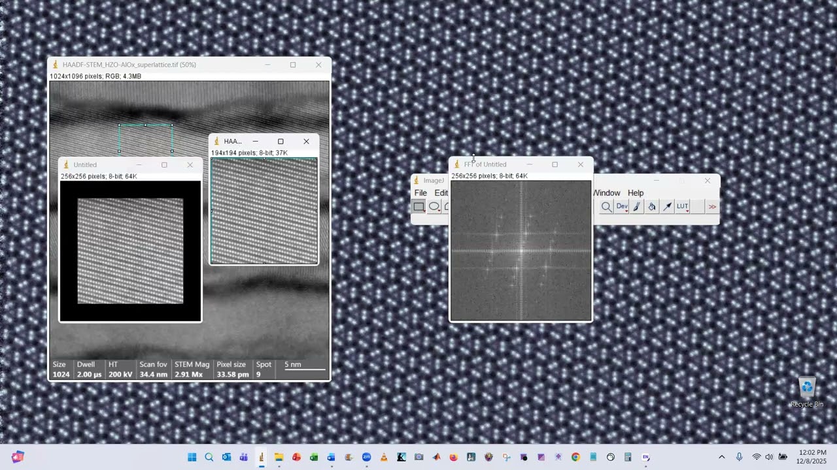The height and width of the screenshot is (470, 837).
Task: Maximize the HAADF-STEM superlattice image window
Action: [x=293, y=65]
